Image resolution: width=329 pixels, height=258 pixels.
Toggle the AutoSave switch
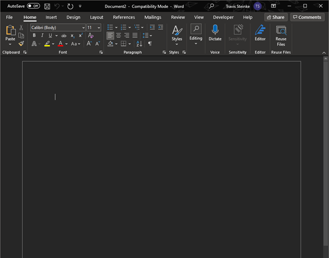click(x=33, y=6)
